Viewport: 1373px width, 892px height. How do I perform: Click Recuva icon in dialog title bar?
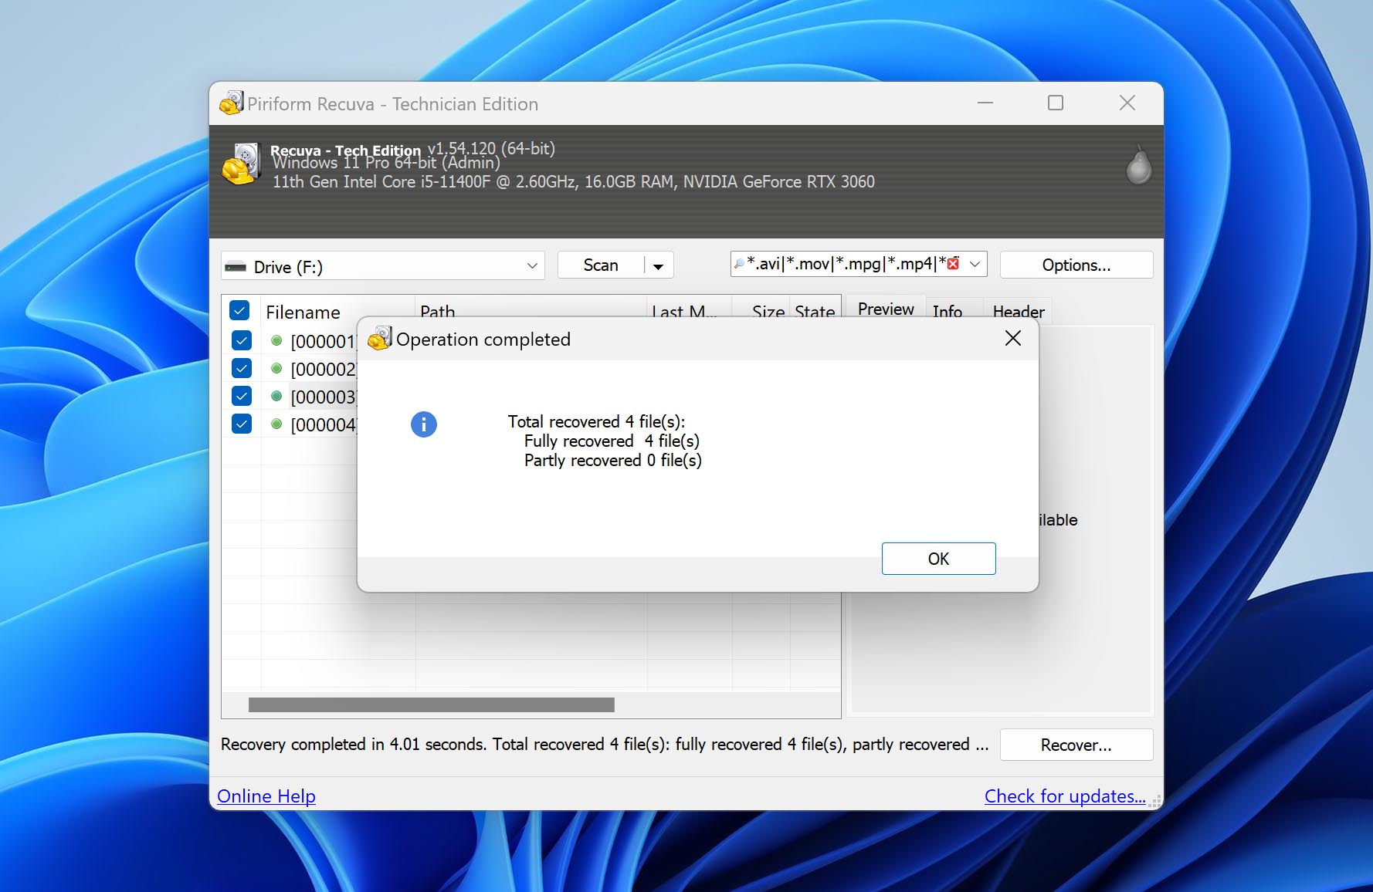pos(379,339)
